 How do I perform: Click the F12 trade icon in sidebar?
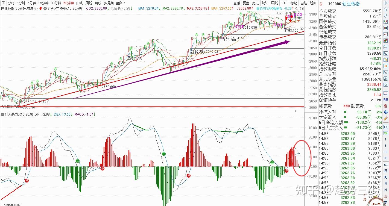click(386, 72)
